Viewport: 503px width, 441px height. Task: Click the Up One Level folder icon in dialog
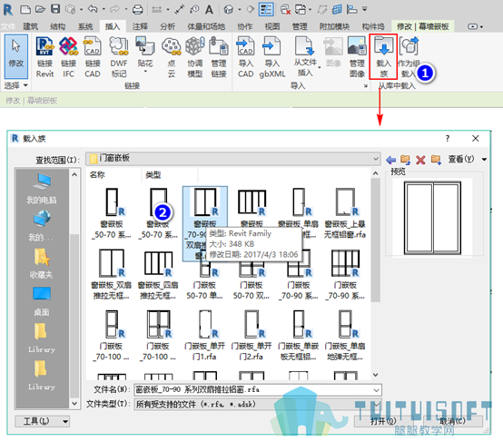pos(405,160)
